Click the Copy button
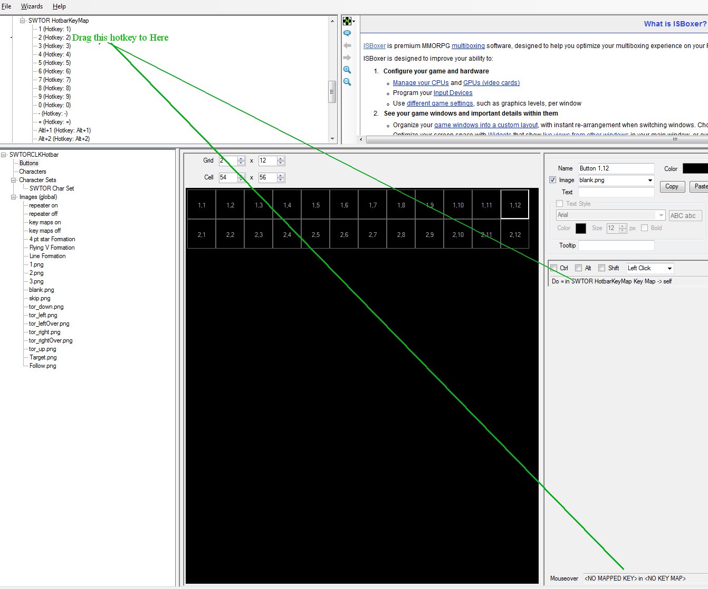 [x=672, y=186]
